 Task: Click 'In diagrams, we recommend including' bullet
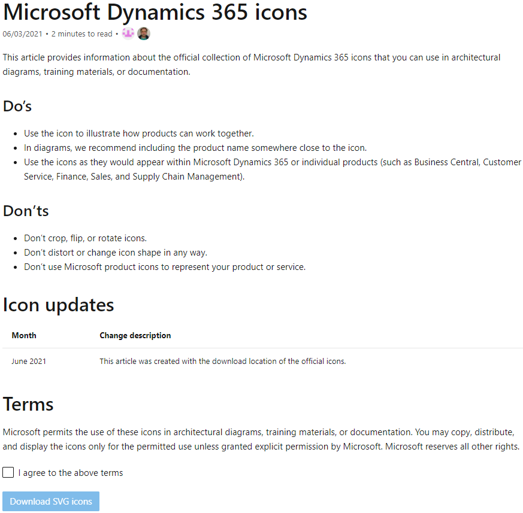(x=195, y=148)
